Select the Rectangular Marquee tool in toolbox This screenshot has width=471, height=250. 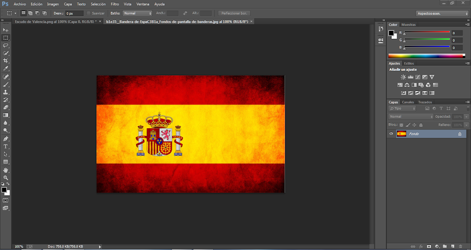(6, 38)
